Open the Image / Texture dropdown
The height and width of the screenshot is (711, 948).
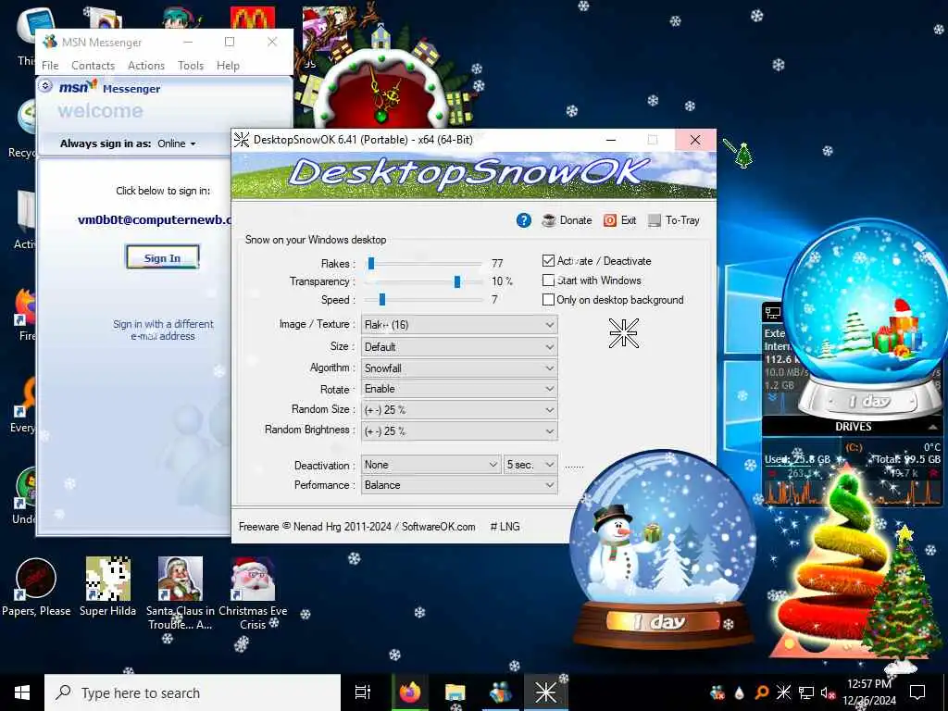coord(459,325)
